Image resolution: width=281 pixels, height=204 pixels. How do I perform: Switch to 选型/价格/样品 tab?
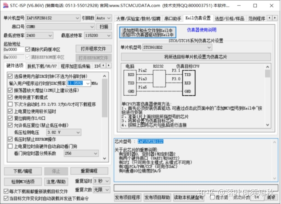pos(229,18)
